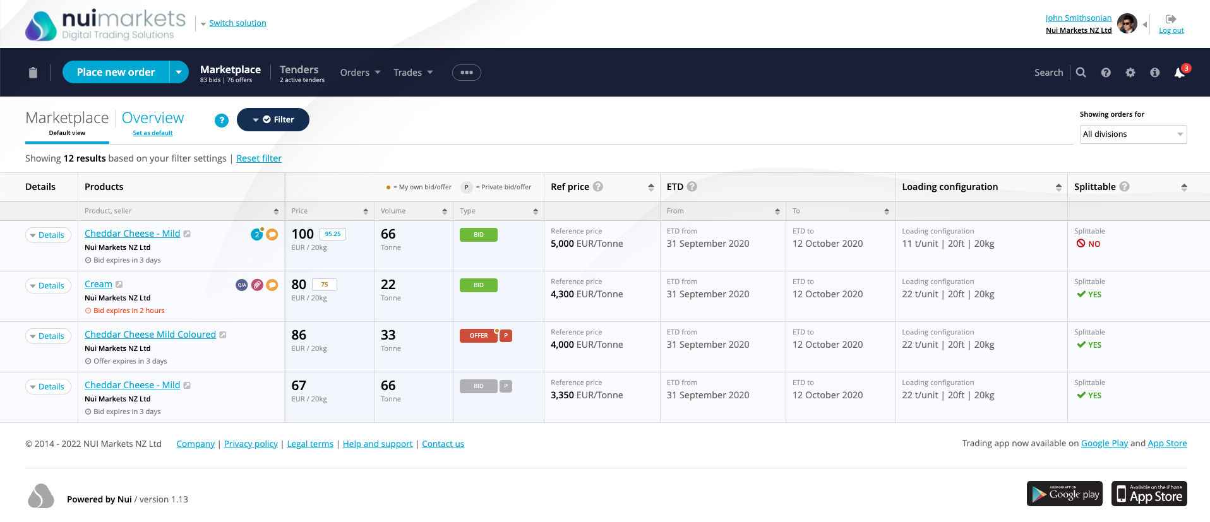Sort by Ref price column
This screenshot has width=1210, height=522.
click(x=651, y=187)
